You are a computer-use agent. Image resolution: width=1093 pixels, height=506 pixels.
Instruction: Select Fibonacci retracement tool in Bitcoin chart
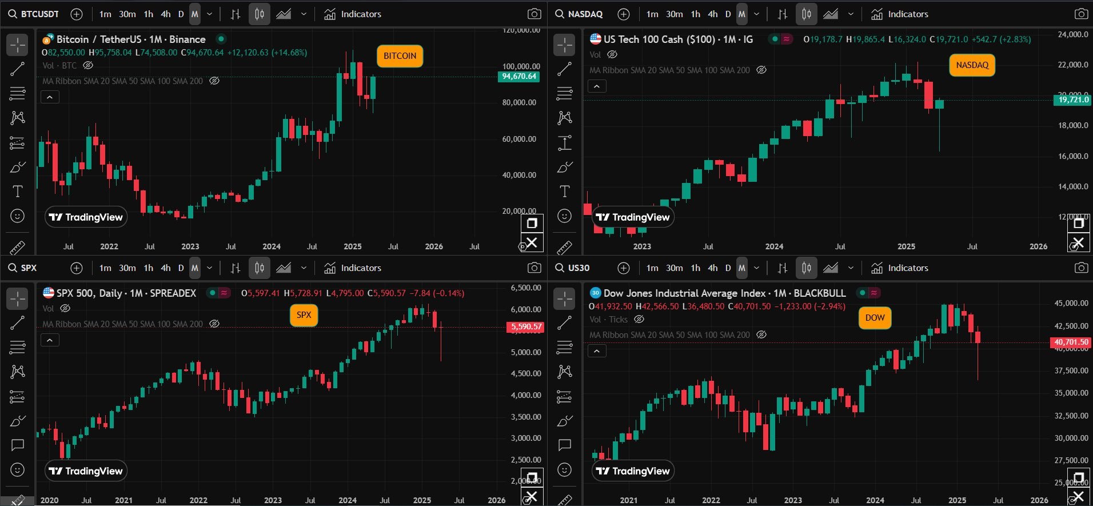(18, 93)
